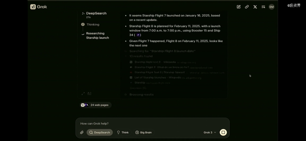
Task: Toggle the Big Brain mode
Action: tap(144, 133)
